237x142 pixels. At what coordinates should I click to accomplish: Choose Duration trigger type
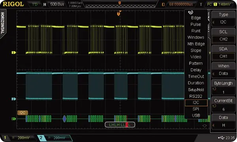click(196, 83)
